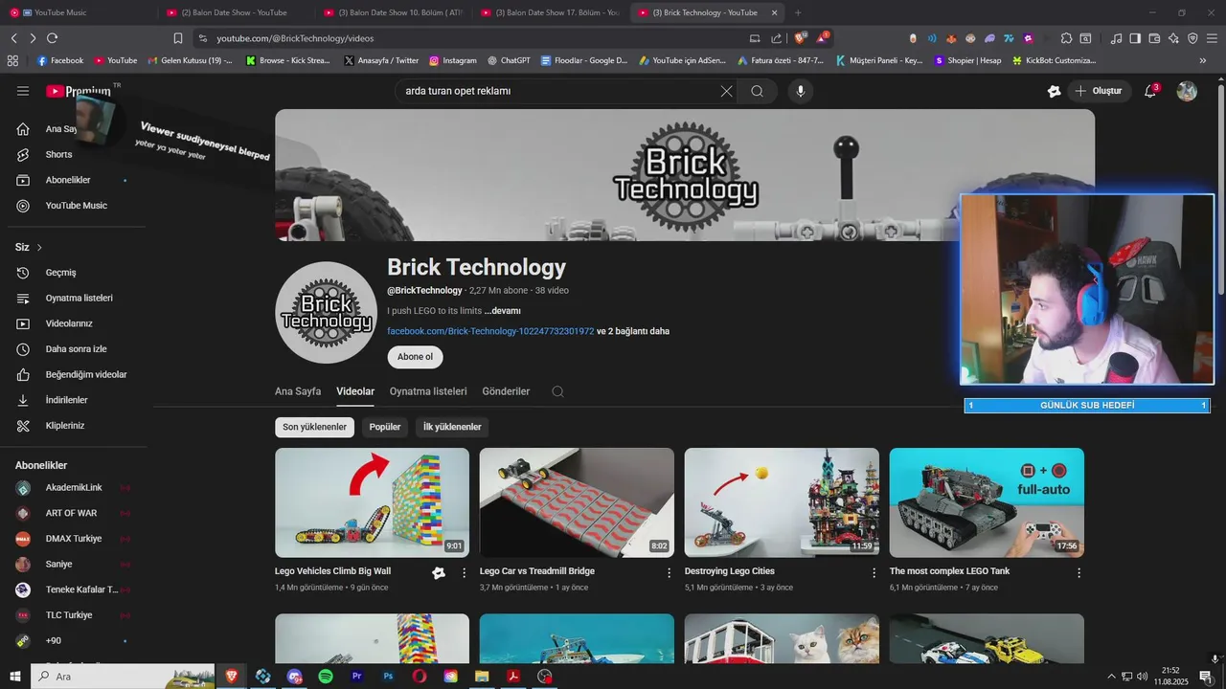Open options menu for The most complex LEGO Tank
Viewport: 1226px width, 689px height.
1078,572
